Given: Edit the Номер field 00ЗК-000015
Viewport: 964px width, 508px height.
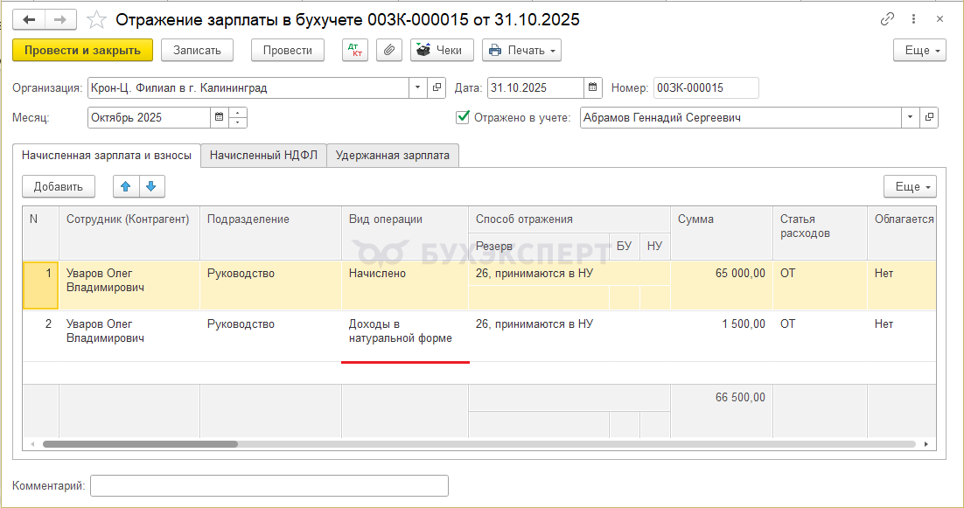Looking at the screenshot, I should point(706,87).
